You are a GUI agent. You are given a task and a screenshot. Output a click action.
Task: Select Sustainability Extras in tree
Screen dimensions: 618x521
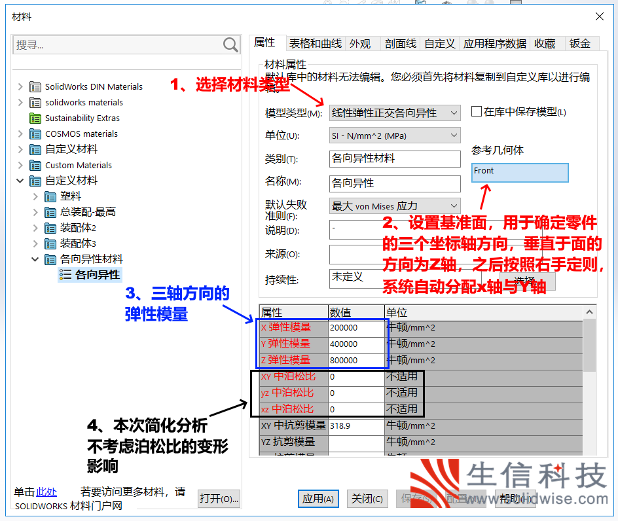(82, 118)
